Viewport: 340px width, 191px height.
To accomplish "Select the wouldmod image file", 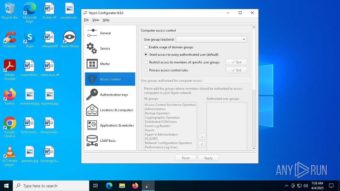I will point(69,11).
